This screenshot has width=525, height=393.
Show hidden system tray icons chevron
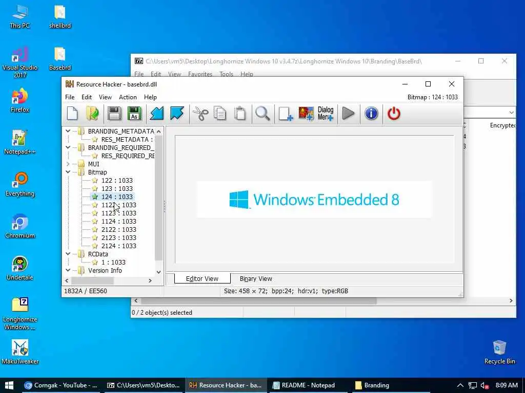click(460, 385)
